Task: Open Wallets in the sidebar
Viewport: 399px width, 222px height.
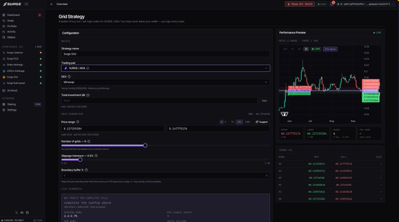Action: [x=11, y=37]
